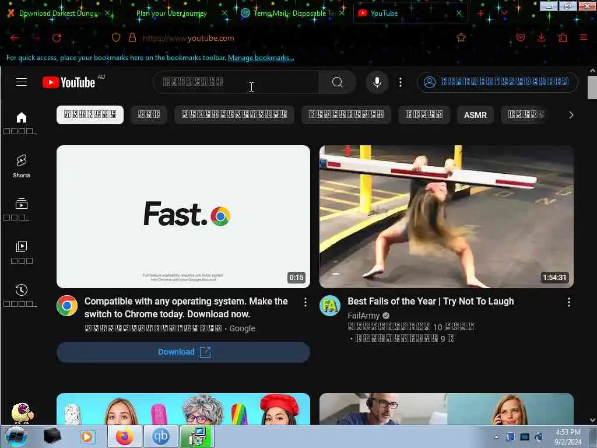The image size is (597, 448).
Task: Open qBittorrent from the taskbar
Action: coord(161,436)
